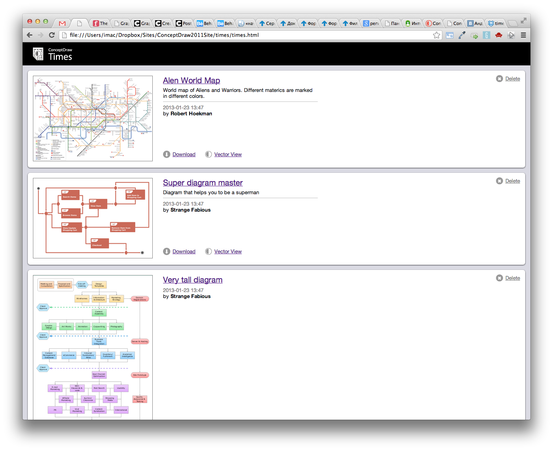
Task: Click the Delete icon on Very tall diagram
Action: tap(499, 278)
